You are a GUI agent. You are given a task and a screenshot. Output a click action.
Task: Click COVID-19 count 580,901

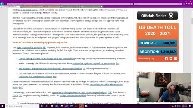pyautogui.click(x=169, y=43)
